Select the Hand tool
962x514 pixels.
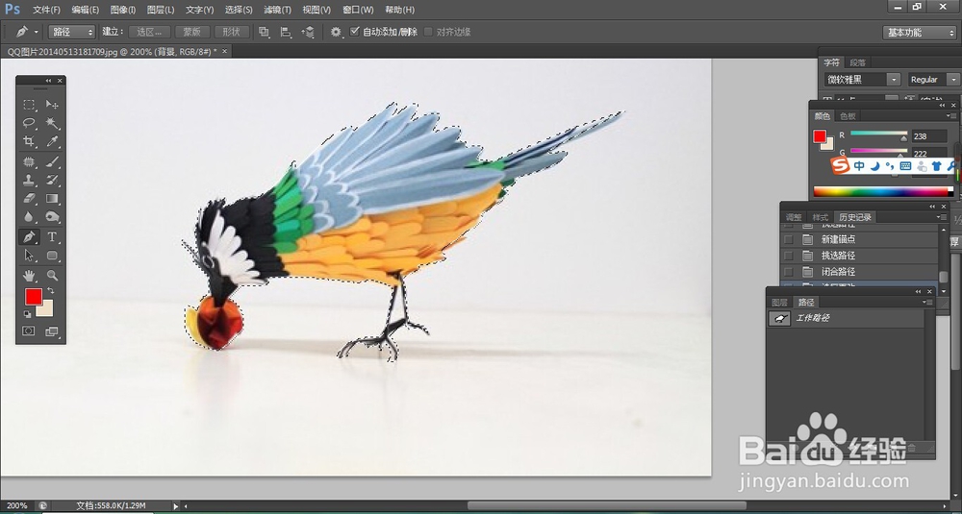29,275
